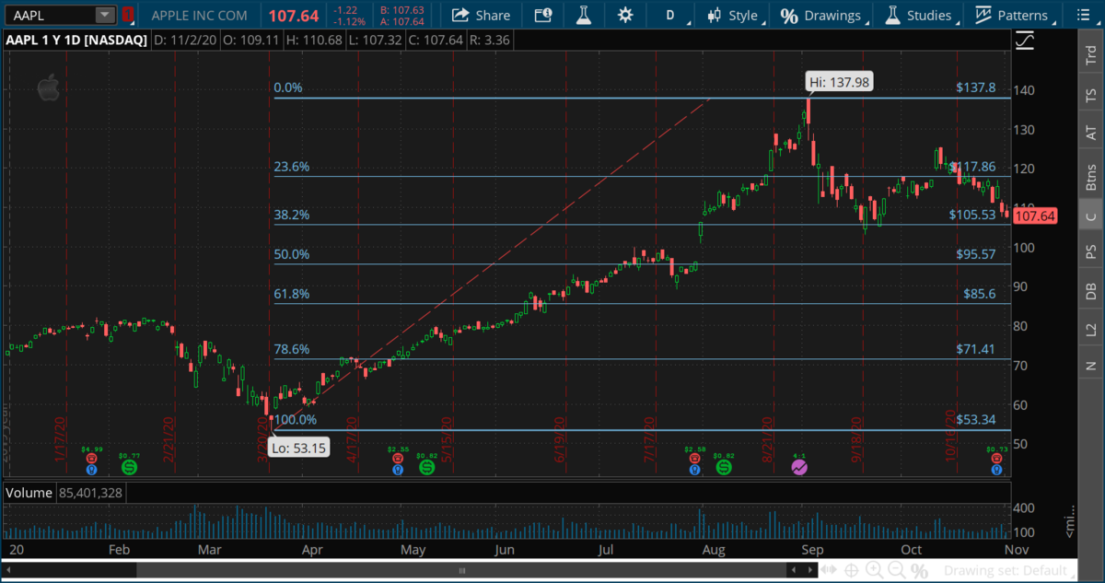Click the blue lightbulb icon under $2.58
This screenshot has width=1105, height=583.
[694, 470]
